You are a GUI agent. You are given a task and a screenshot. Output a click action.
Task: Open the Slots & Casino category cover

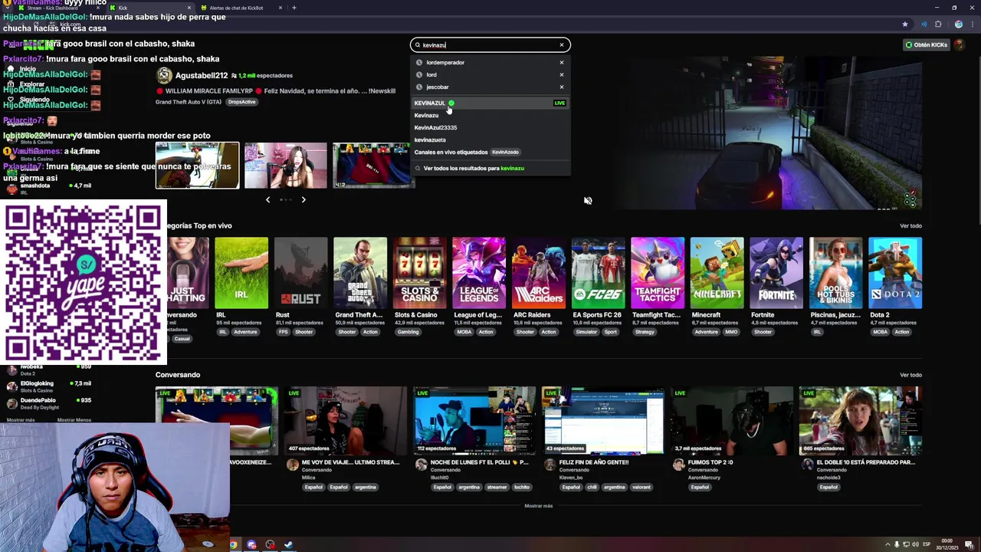point(419,273)
